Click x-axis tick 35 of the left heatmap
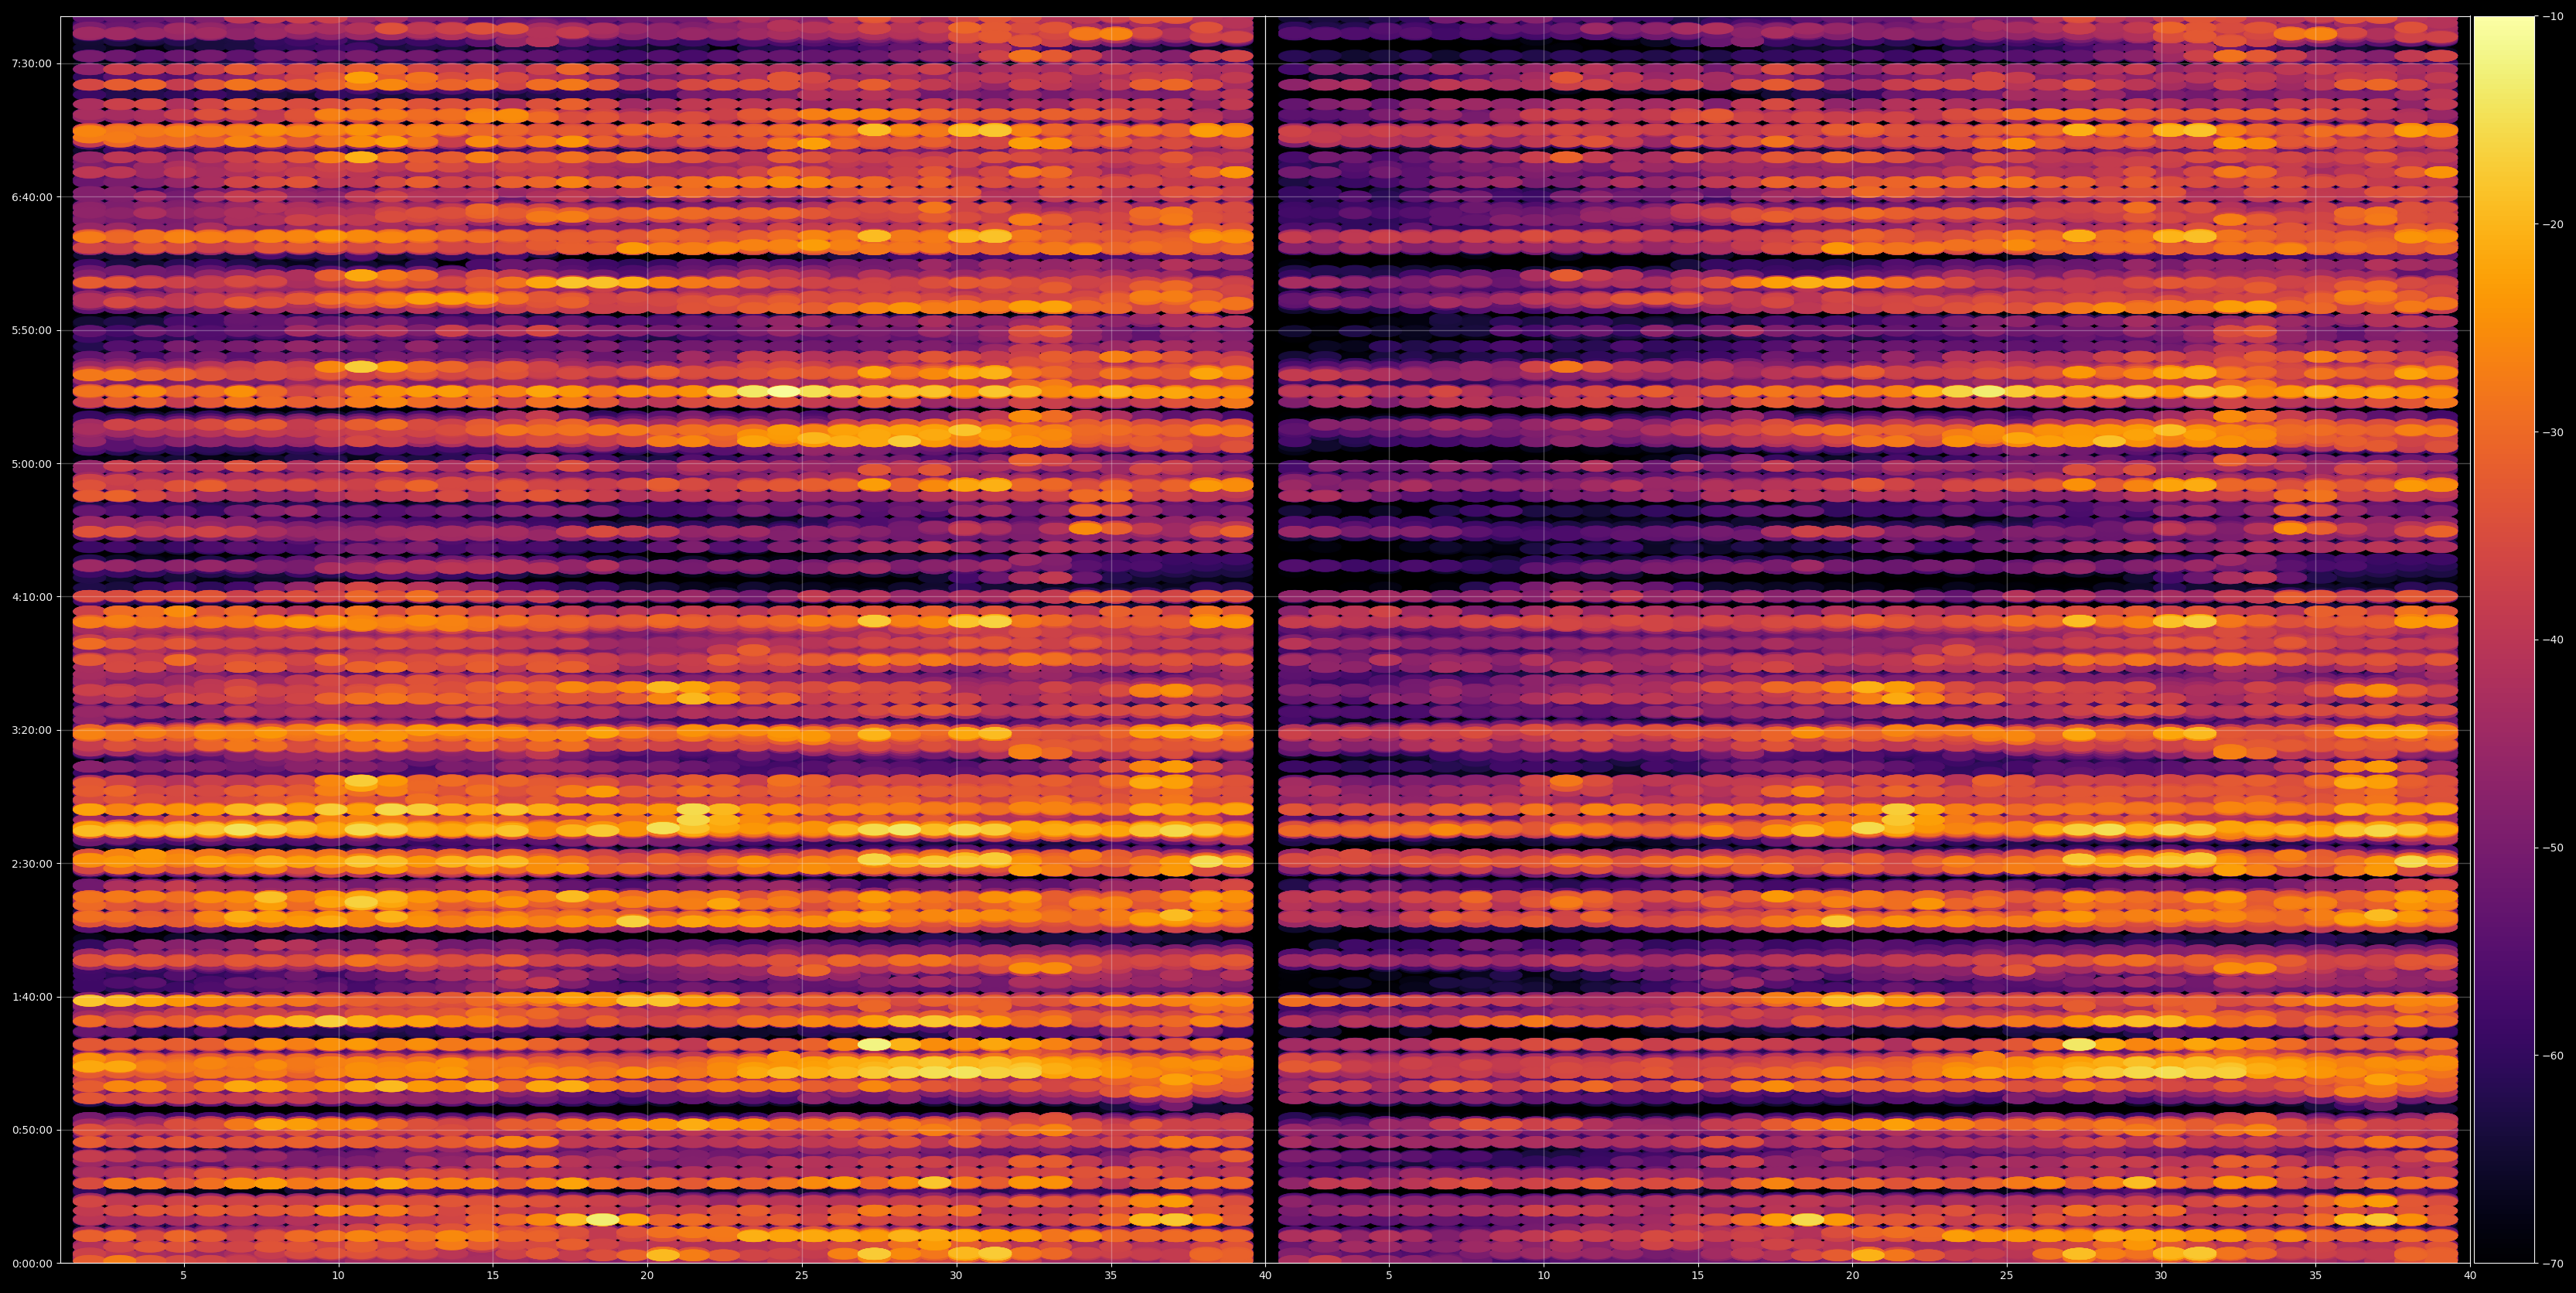This screenshot has width=2576, height=1293. tap(1111, 1276)
